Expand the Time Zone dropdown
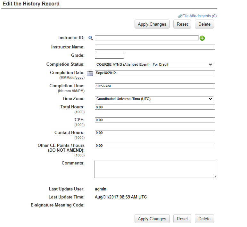 point(154,99)
